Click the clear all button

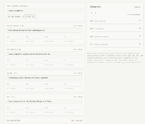tap(30, 17)
